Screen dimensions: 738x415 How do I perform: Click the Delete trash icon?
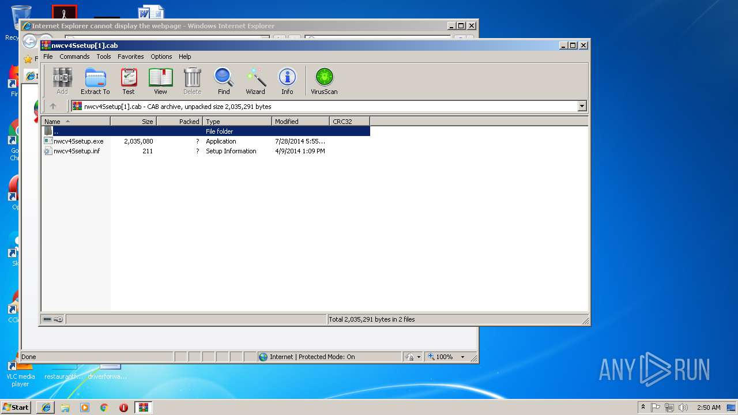point(192,81)
